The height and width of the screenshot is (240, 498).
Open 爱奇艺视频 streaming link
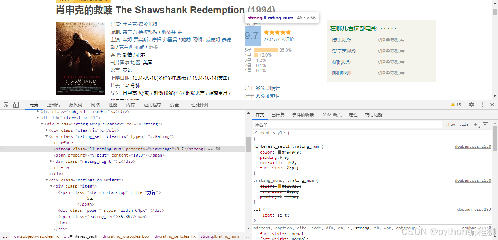344,51
